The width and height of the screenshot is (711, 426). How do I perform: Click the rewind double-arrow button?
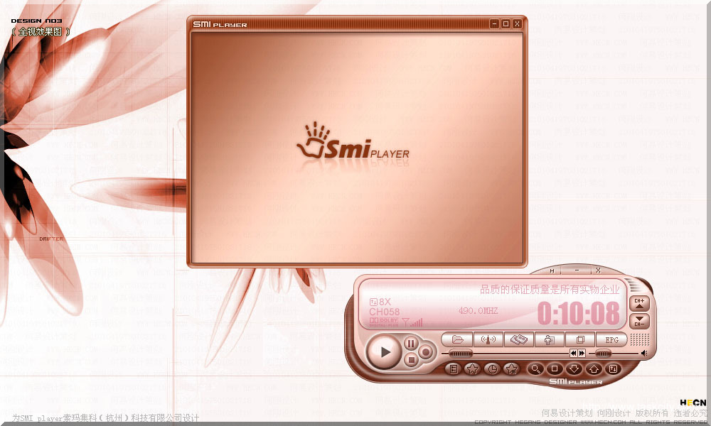click(573, 353)
